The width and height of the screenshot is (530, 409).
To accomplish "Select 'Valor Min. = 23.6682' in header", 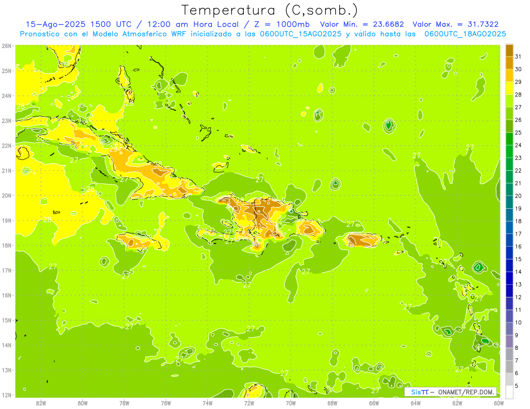I will 362,24.
